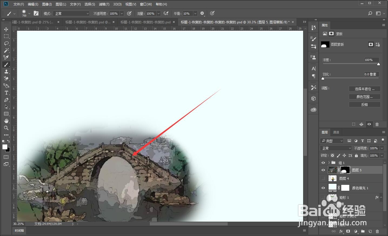Delete layer trash icon in Layers panel
The width and height of the screenshot is (388, 236).
[x=377, y=231]
